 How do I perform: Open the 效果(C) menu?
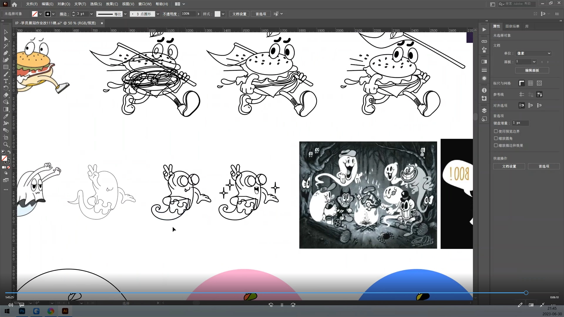point(112,4)
